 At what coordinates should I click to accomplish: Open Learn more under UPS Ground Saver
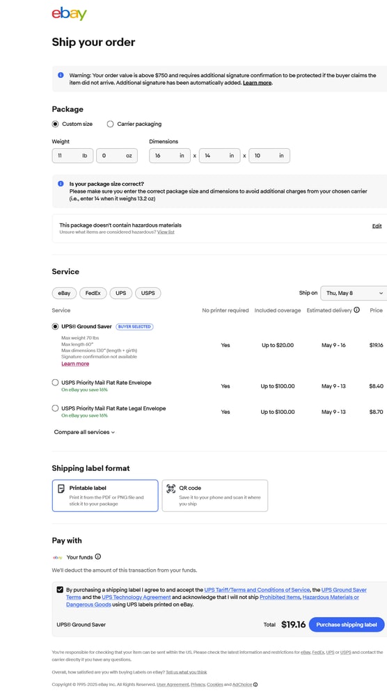point(75,364)
